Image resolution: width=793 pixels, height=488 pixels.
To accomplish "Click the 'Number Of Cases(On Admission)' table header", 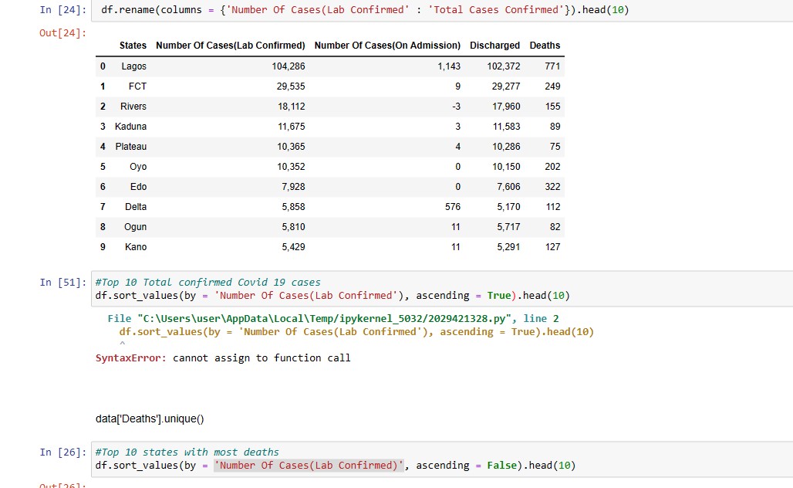I will click(387, 46).
